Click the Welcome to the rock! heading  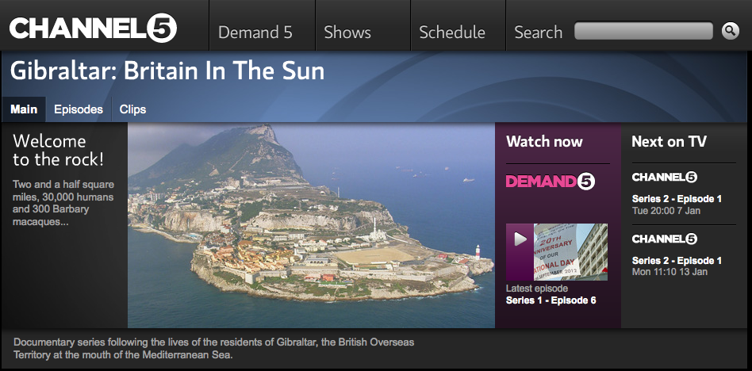58,150
